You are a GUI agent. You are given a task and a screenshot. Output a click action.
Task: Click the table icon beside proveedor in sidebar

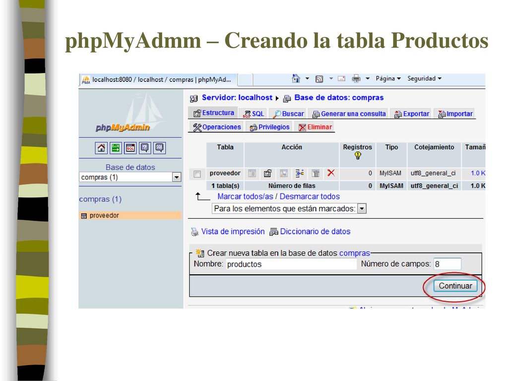pyautogui.click(x=84, y=216)
